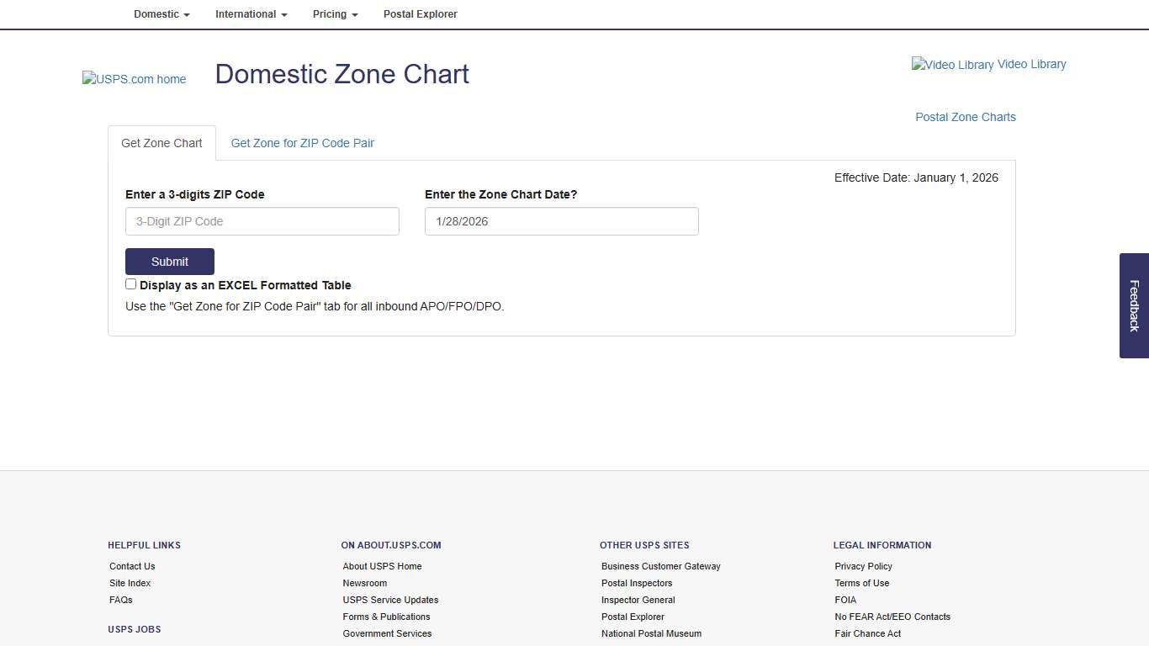The image size is (1149, 646).
Task: Open the FOIA page
Action: click(845, 600)
